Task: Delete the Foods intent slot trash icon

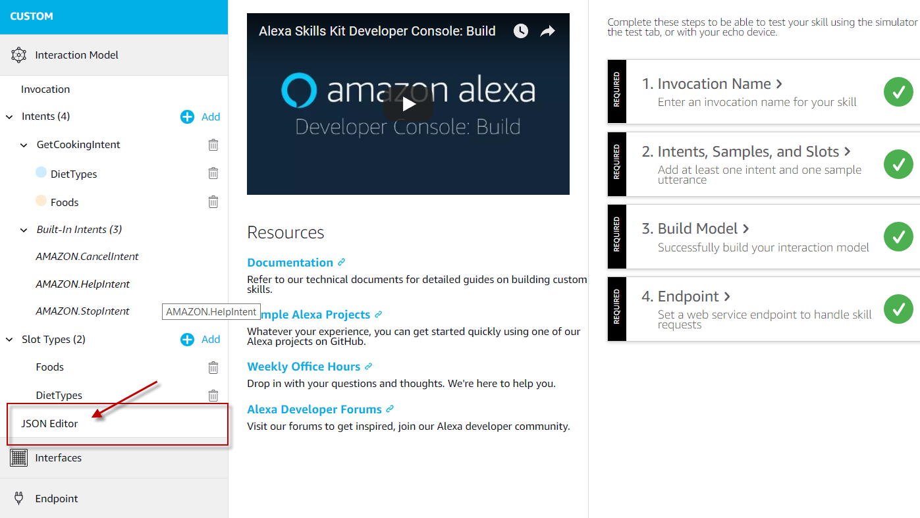Action: (213, 202)
